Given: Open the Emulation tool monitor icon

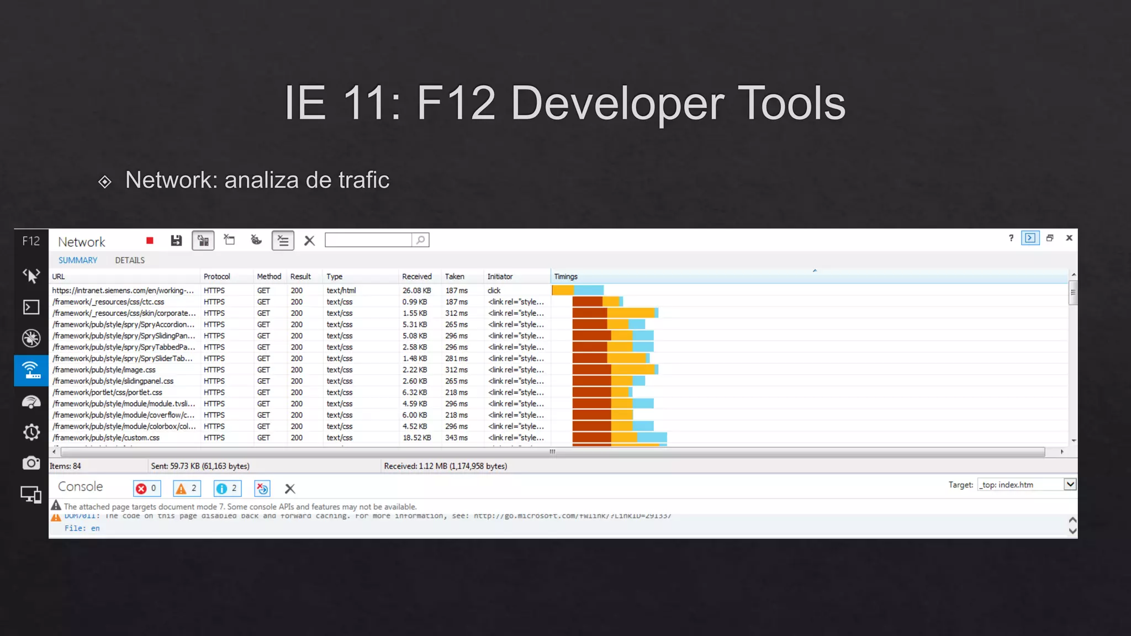Looking at the screenshot, I should point(31,494).
